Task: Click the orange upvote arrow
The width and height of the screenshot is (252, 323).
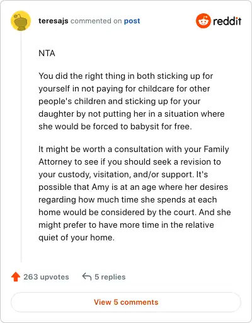Action: [16, 277]
